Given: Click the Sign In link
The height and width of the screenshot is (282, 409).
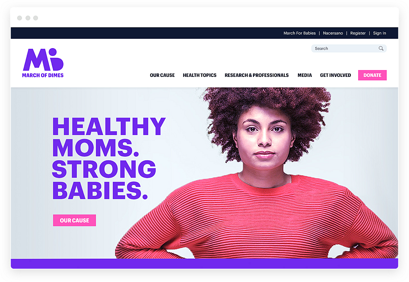Looking at the screenshot, I should pyautogui.click(x=379, y=33).
